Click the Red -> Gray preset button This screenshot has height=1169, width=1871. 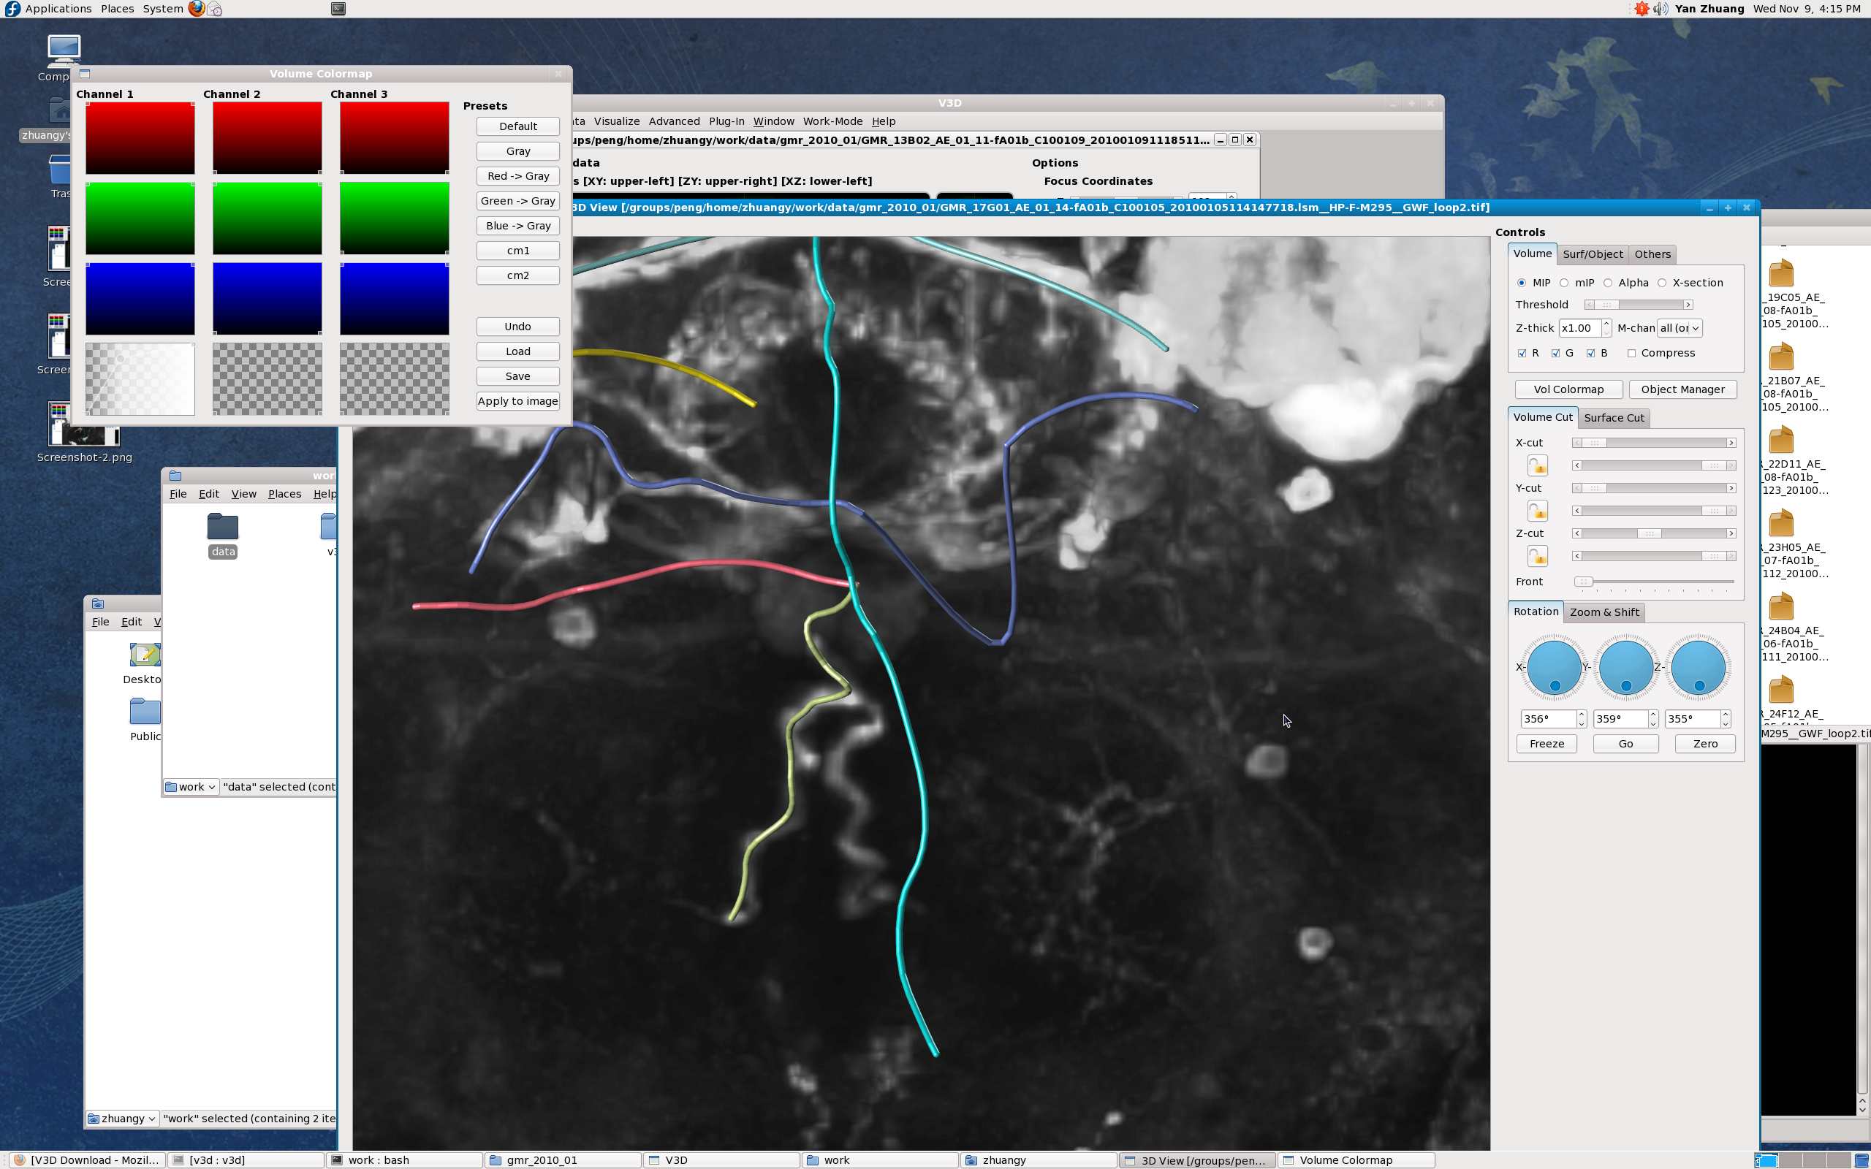tap(517, 176)
